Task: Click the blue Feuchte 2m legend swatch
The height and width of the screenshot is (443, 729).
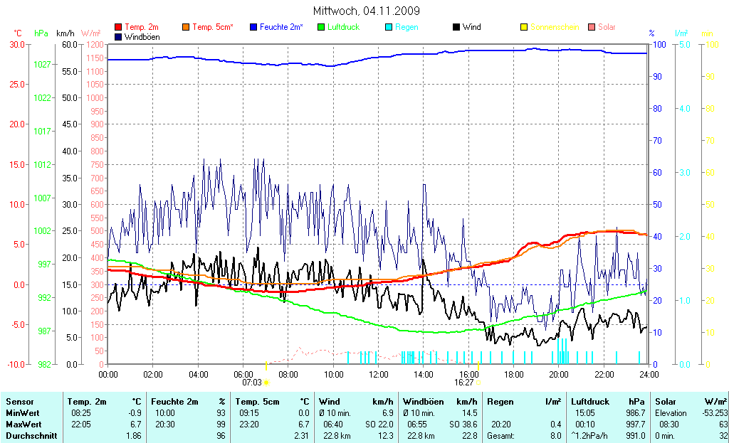Action: tap(253, 28)
